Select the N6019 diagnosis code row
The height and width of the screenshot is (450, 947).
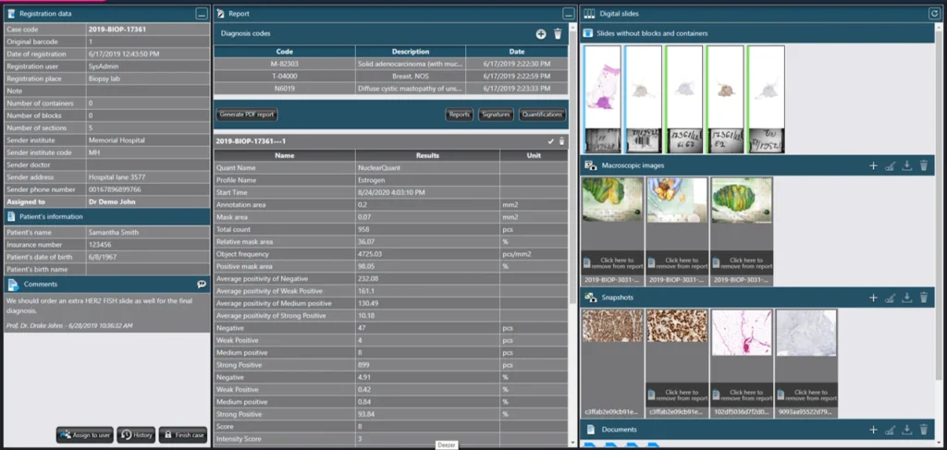(390, 88)
